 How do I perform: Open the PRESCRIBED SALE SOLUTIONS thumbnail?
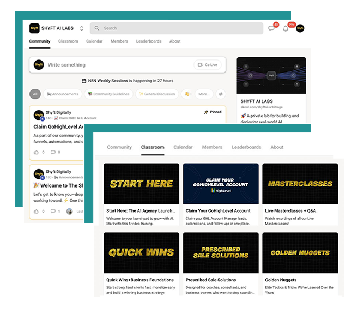(x=221, y=252)
